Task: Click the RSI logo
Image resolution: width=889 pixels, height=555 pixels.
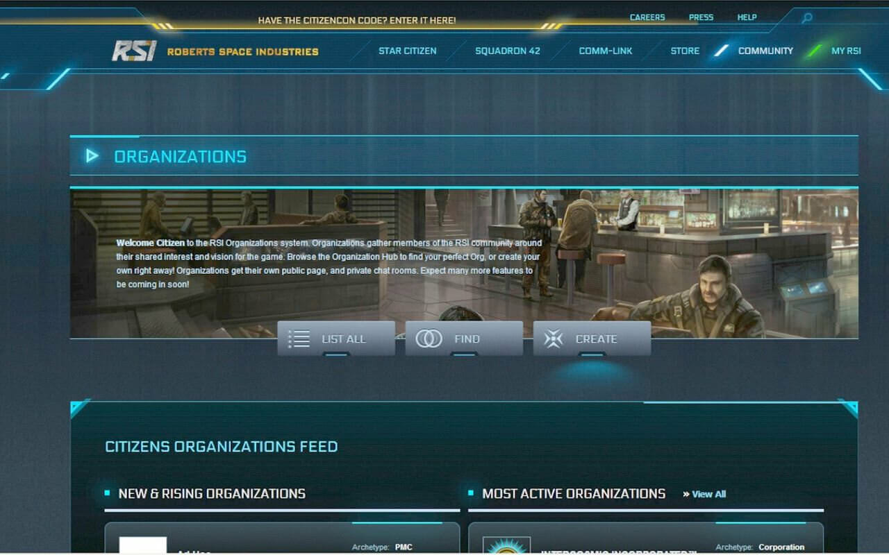Action: (x=134, y=51)
